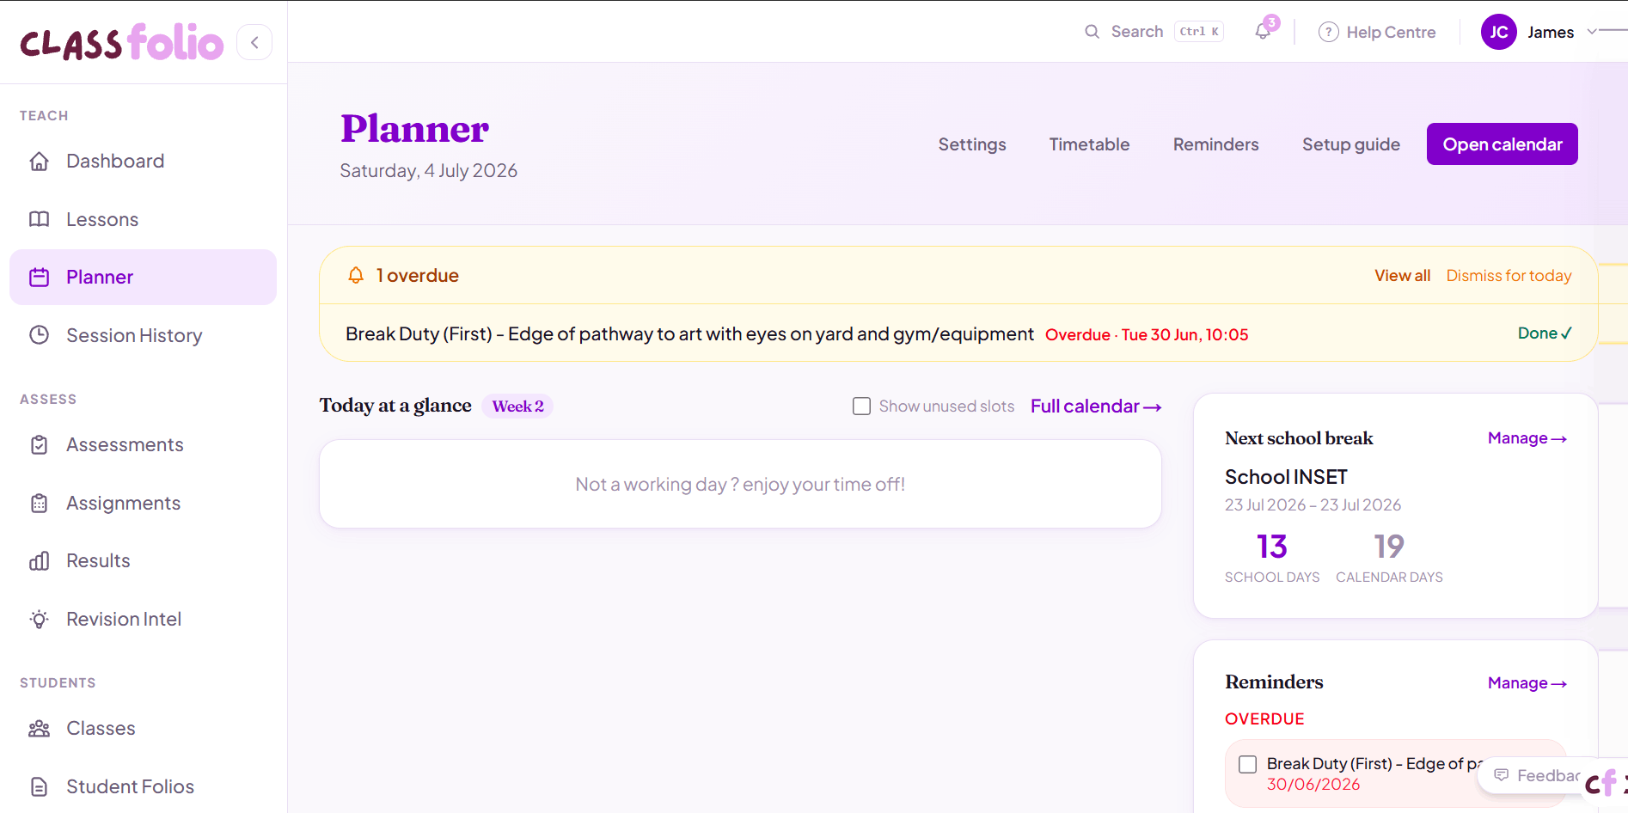Open the Classes people icon

pos(39,728)
